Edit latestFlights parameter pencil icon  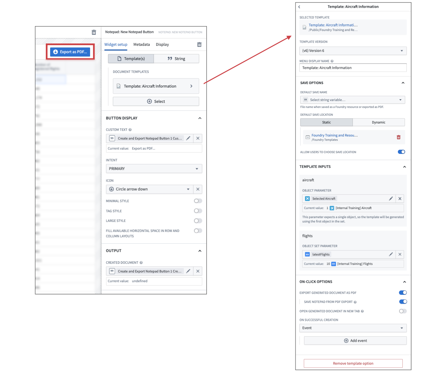tap(391, 254)
